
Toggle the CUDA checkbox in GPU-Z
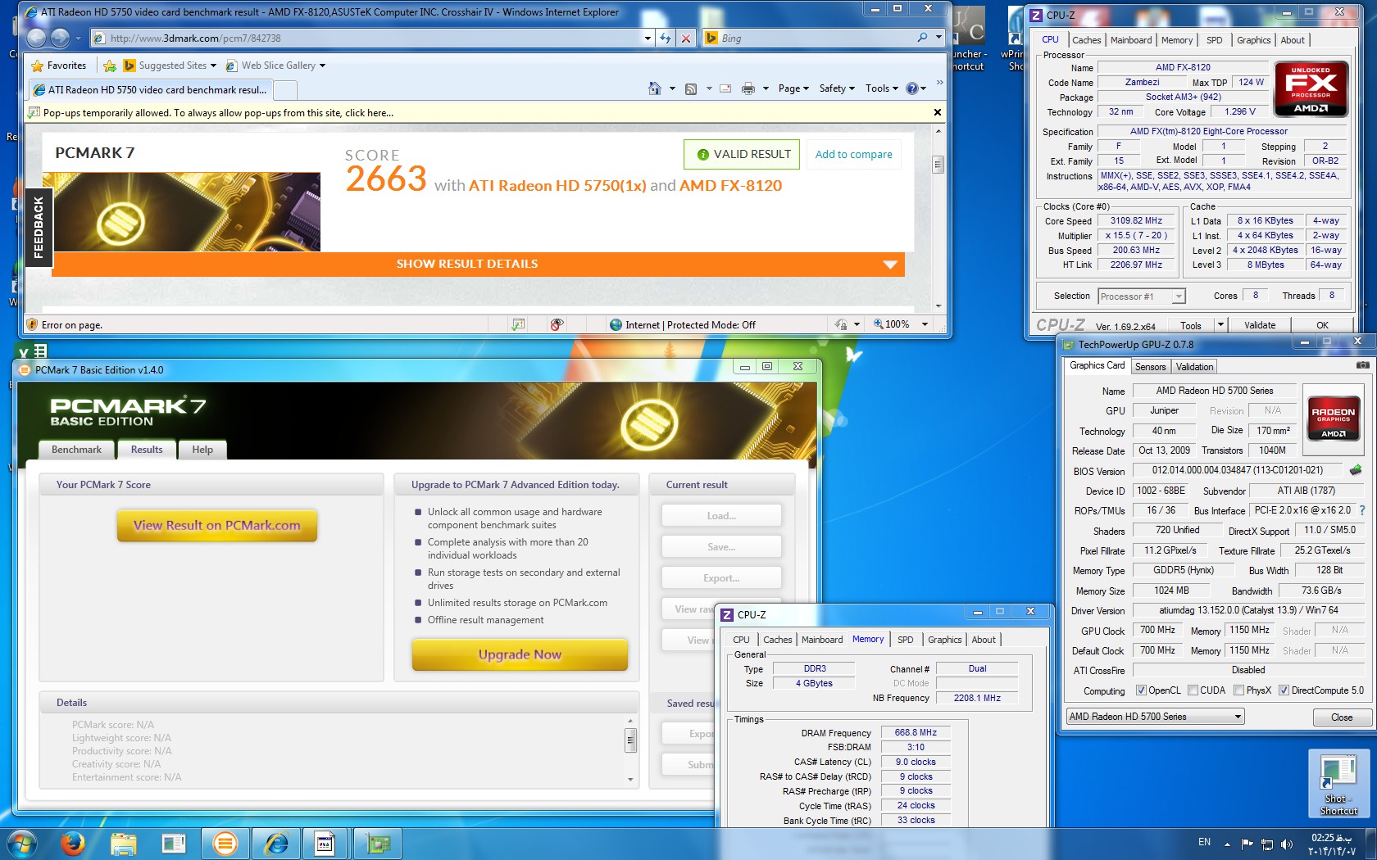coord(1193,690)
